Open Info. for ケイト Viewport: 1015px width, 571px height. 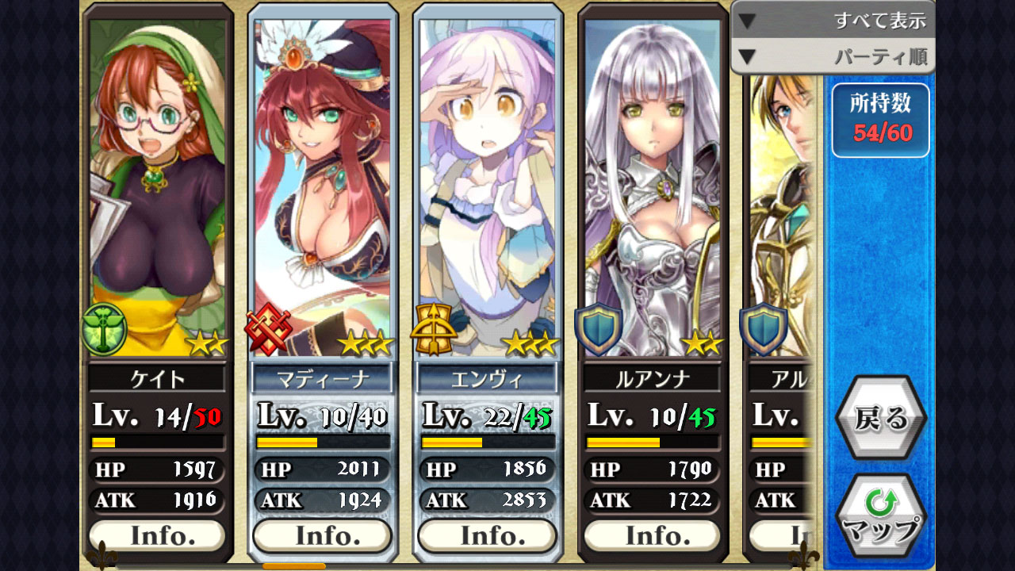158,535
